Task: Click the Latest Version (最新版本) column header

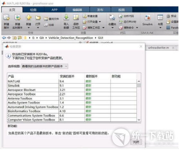Action: [x=98, y=76]
